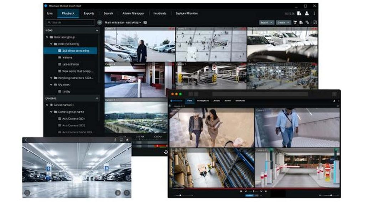
Task: Select the Lobby view in tree
Action: [x=67, y=91]
